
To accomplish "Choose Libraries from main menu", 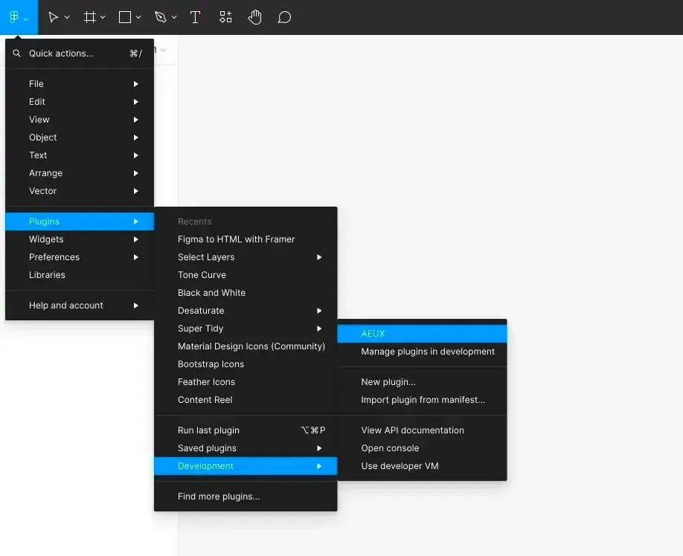I will pos(80,275).
